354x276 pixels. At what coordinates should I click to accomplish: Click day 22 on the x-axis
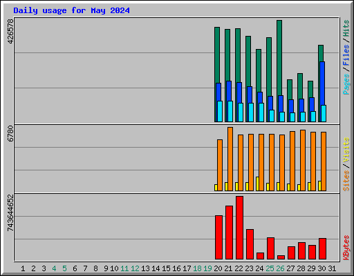pos(239,268)
